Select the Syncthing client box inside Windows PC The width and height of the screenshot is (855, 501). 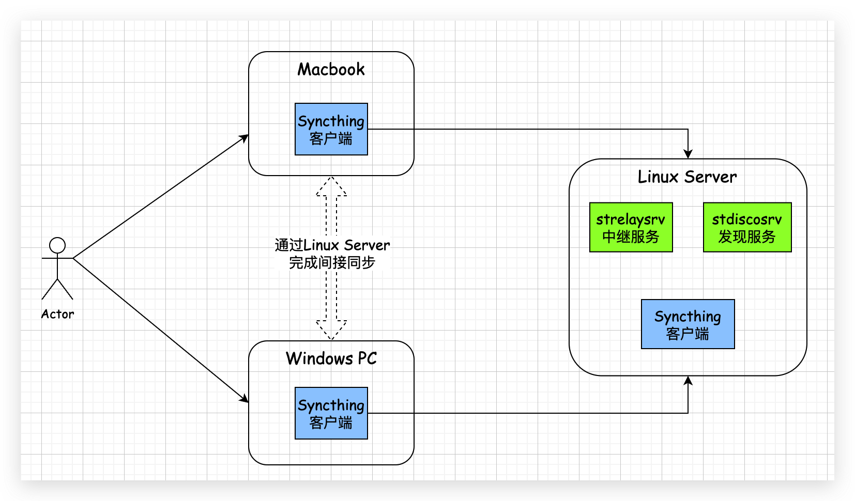(x=331, y=413)
